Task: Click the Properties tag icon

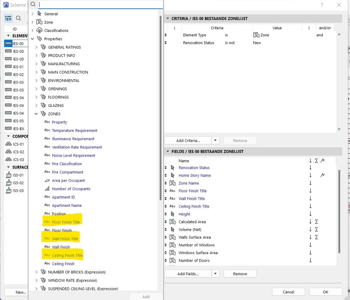Action: tap(39, 39)
